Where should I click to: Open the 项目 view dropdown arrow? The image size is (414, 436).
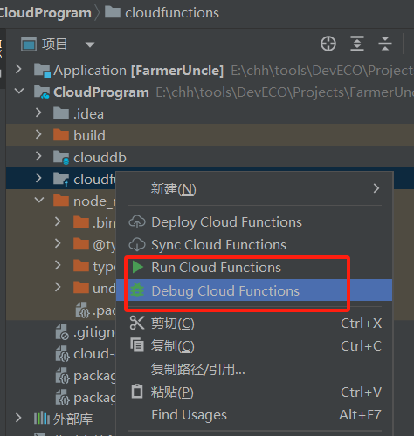point(90,44)
